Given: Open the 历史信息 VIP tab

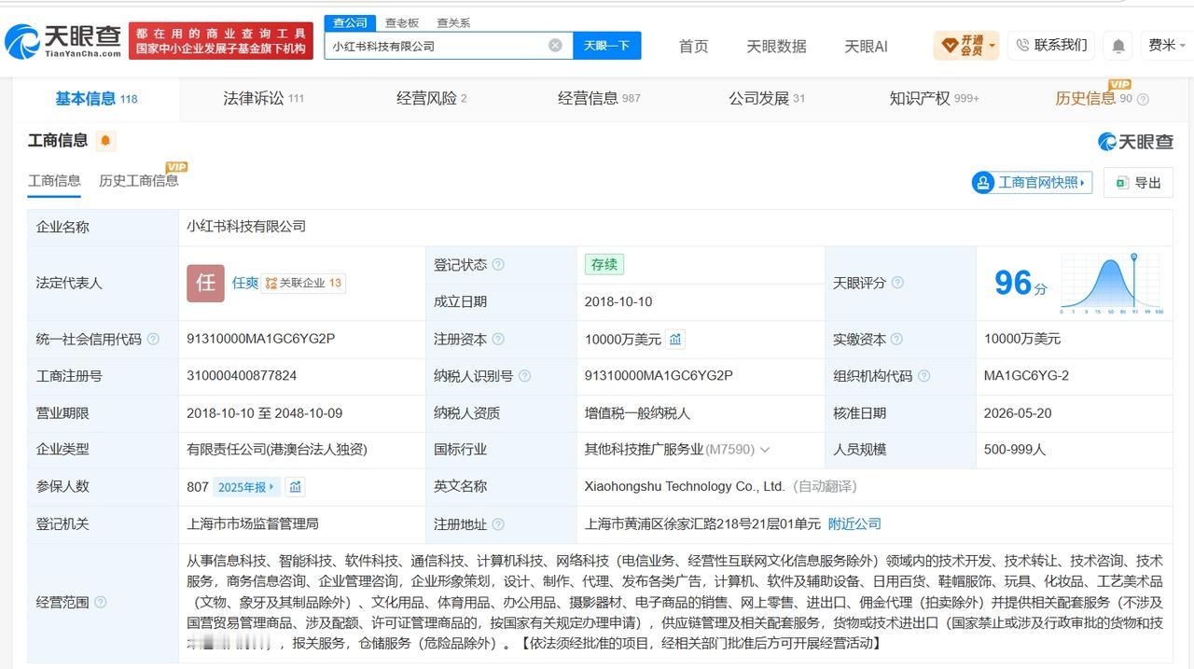Looking at the screenshot, I should click(x=1093, y=98).
